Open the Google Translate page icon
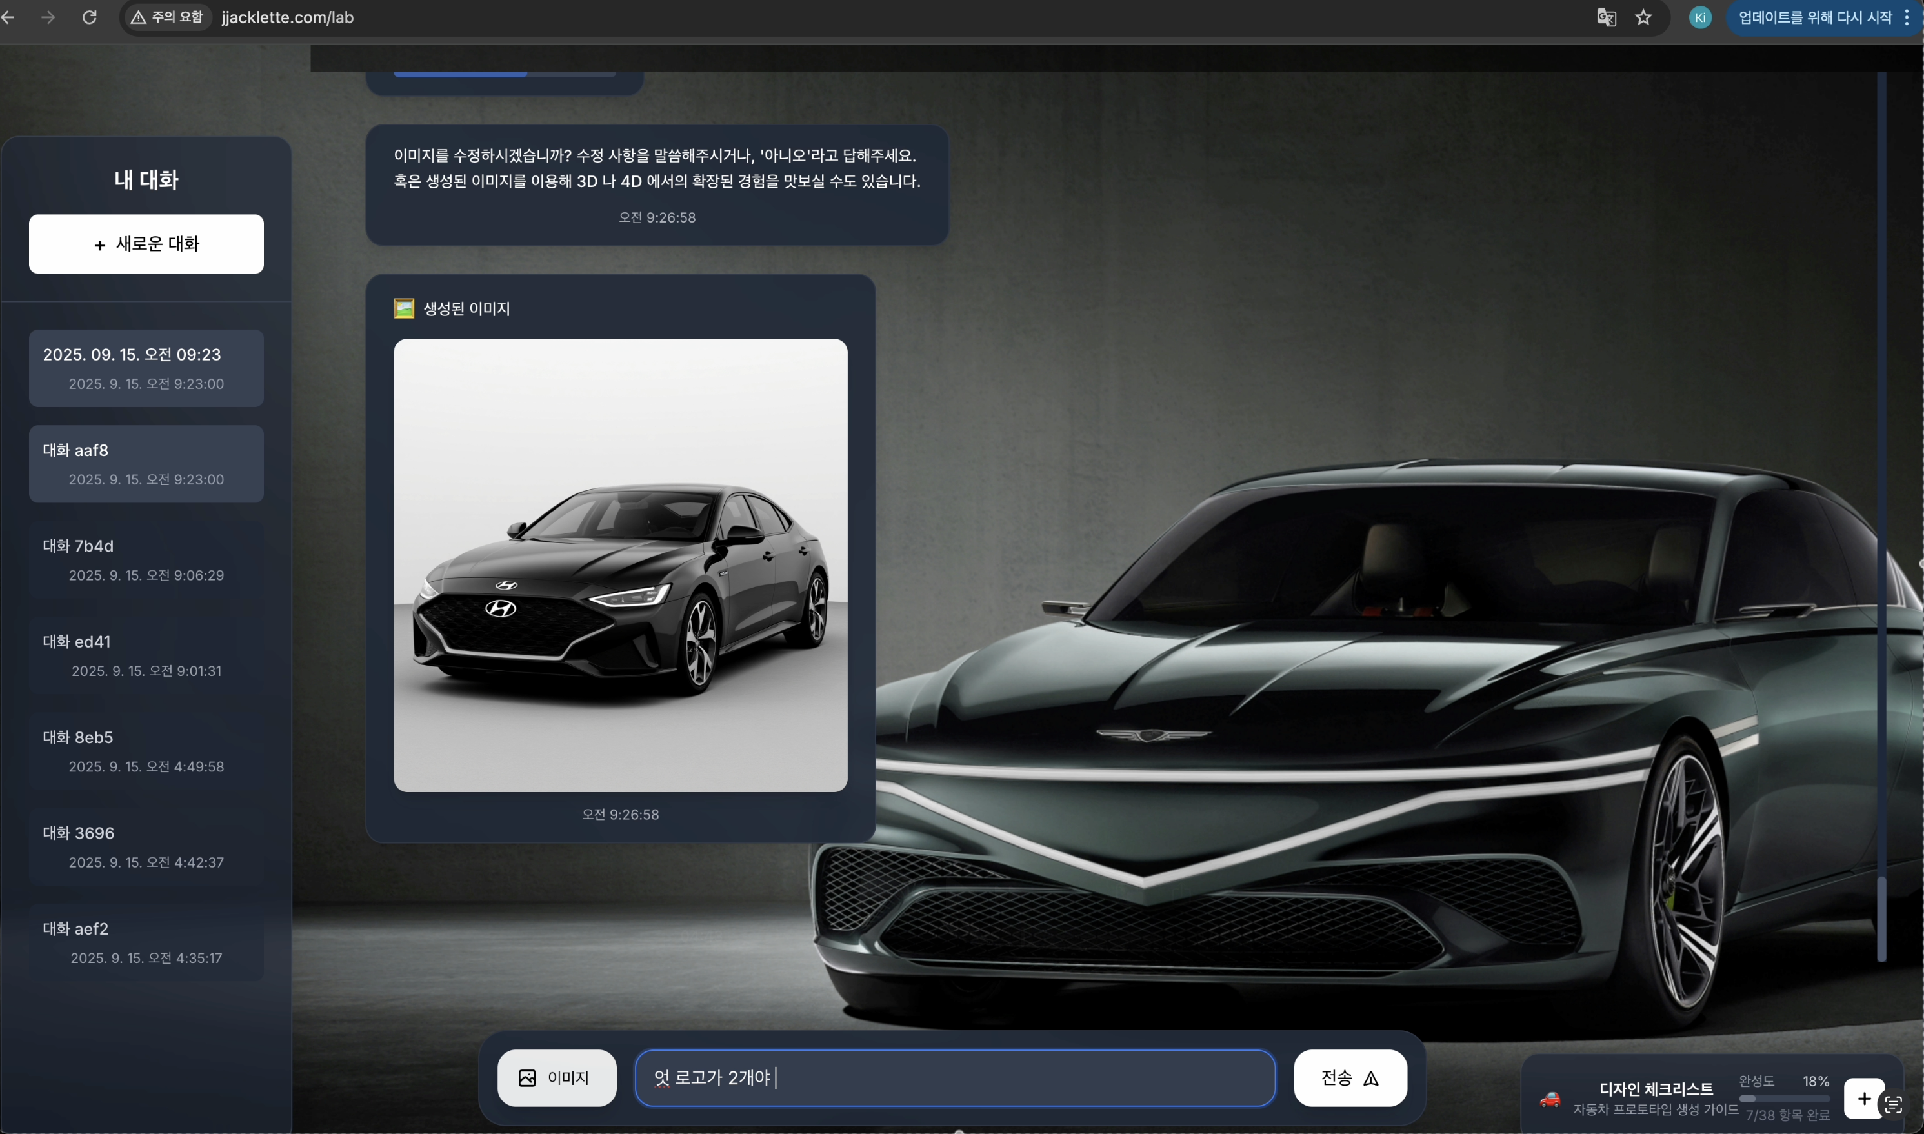This screenshot has height=1134, width=1924. tap(1606, 17)
